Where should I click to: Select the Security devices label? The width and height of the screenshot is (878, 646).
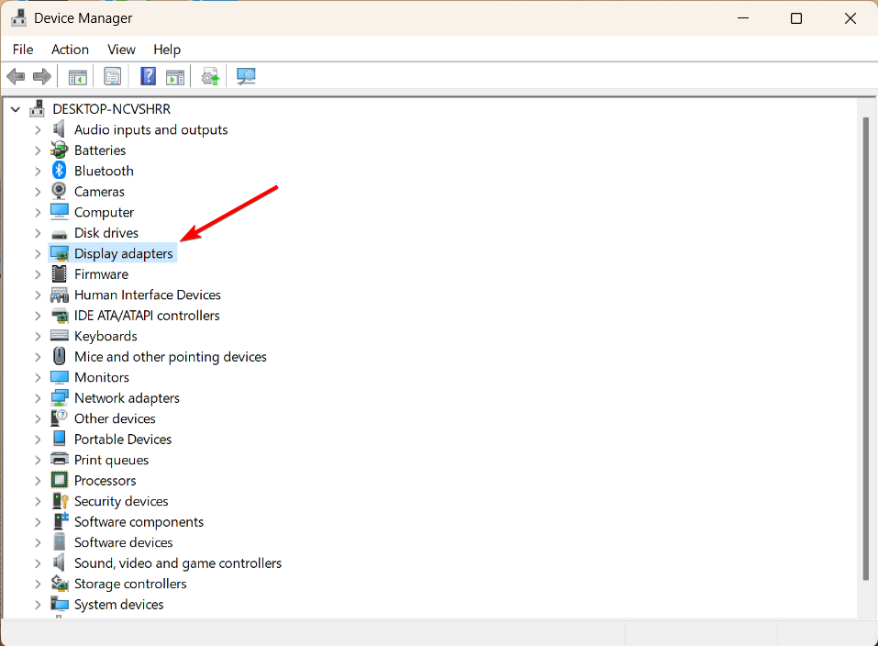[121, 501]
